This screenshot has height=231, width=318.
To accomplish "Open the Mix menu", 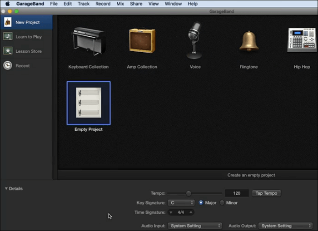I will tap(120, 4).
